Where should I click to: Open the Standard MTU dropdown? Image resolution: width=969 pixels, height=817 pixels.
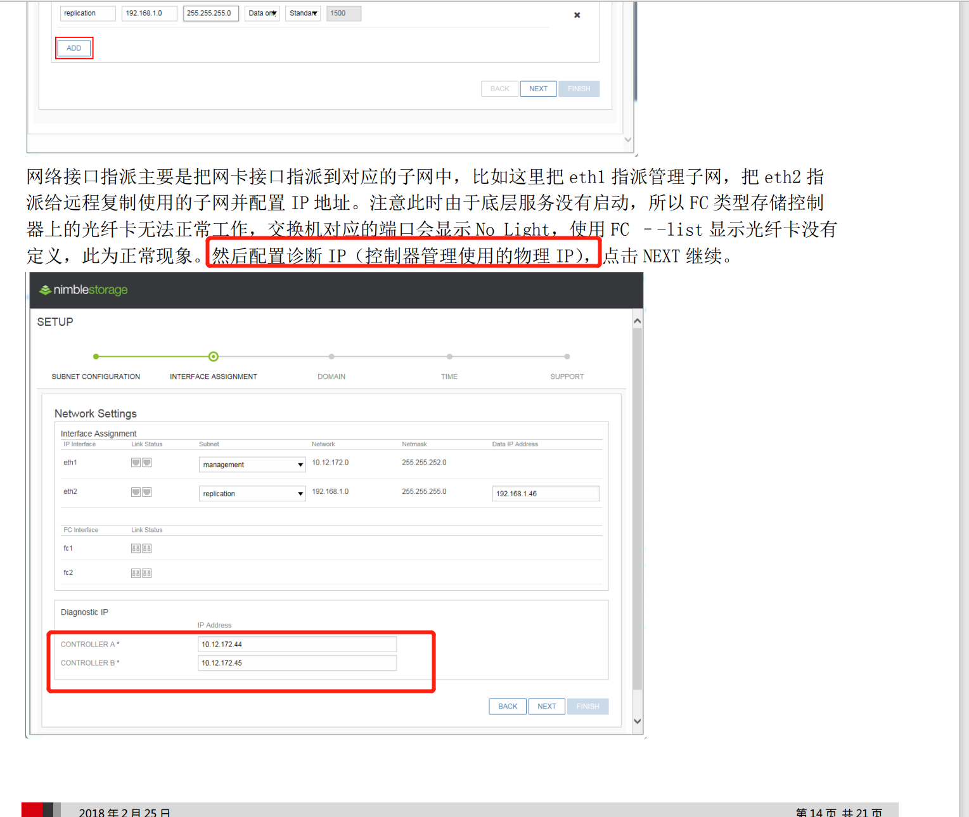tap(303, 13)
